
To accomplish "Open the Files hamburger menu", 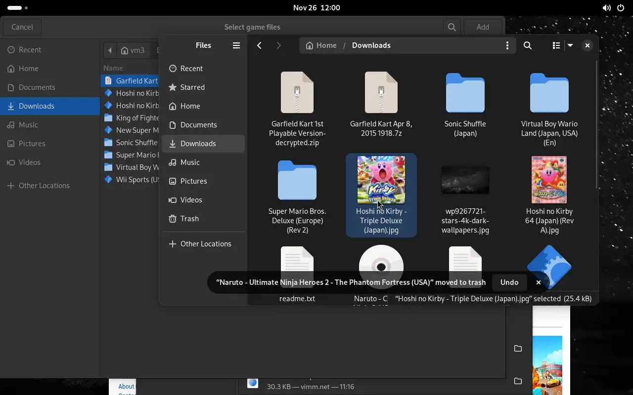I will click(x=236, y=45).
